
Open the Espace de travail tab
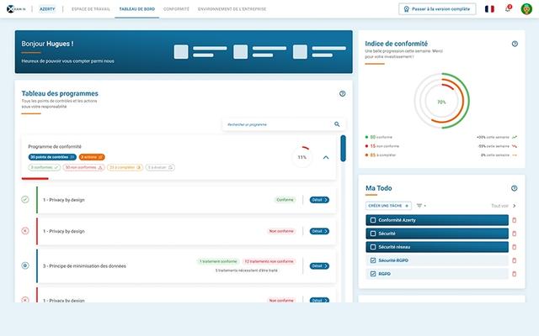click(97, 8)
